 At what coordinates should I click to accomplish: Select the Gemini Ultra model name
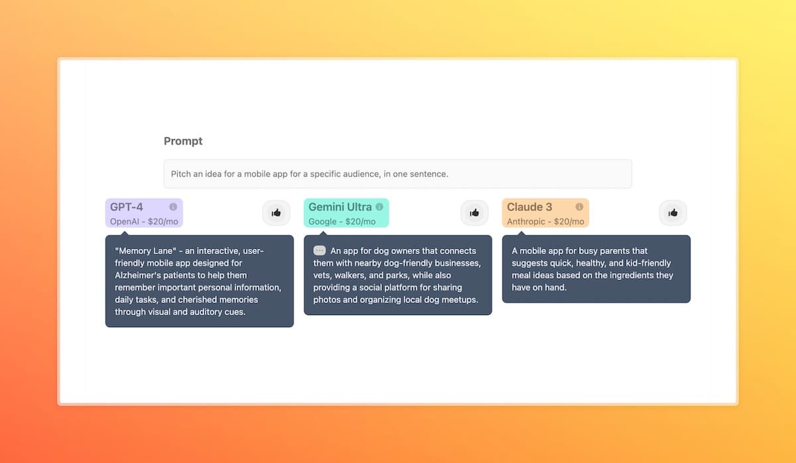(x=340, y=207)
